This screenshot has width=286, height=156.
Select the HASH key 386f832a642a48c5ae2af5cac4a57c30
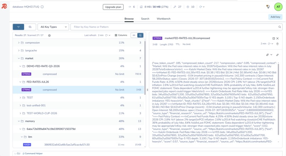[x=78, y=145]
